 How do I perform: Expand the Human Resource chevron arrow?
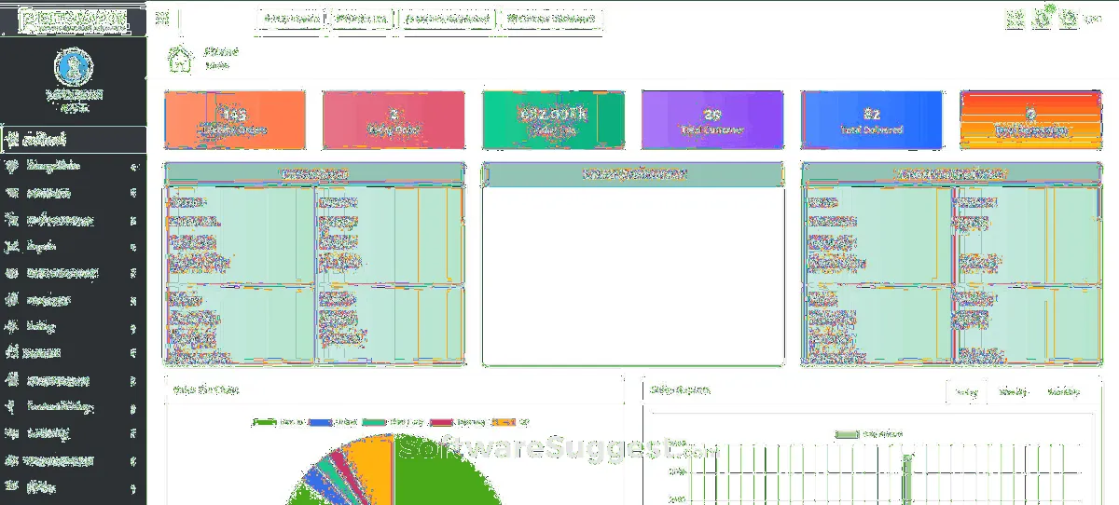(134, 380)
